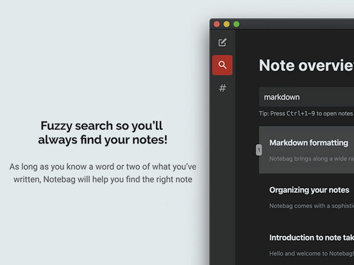Close the window with the red button
The image size is (354, 265).
217,24
